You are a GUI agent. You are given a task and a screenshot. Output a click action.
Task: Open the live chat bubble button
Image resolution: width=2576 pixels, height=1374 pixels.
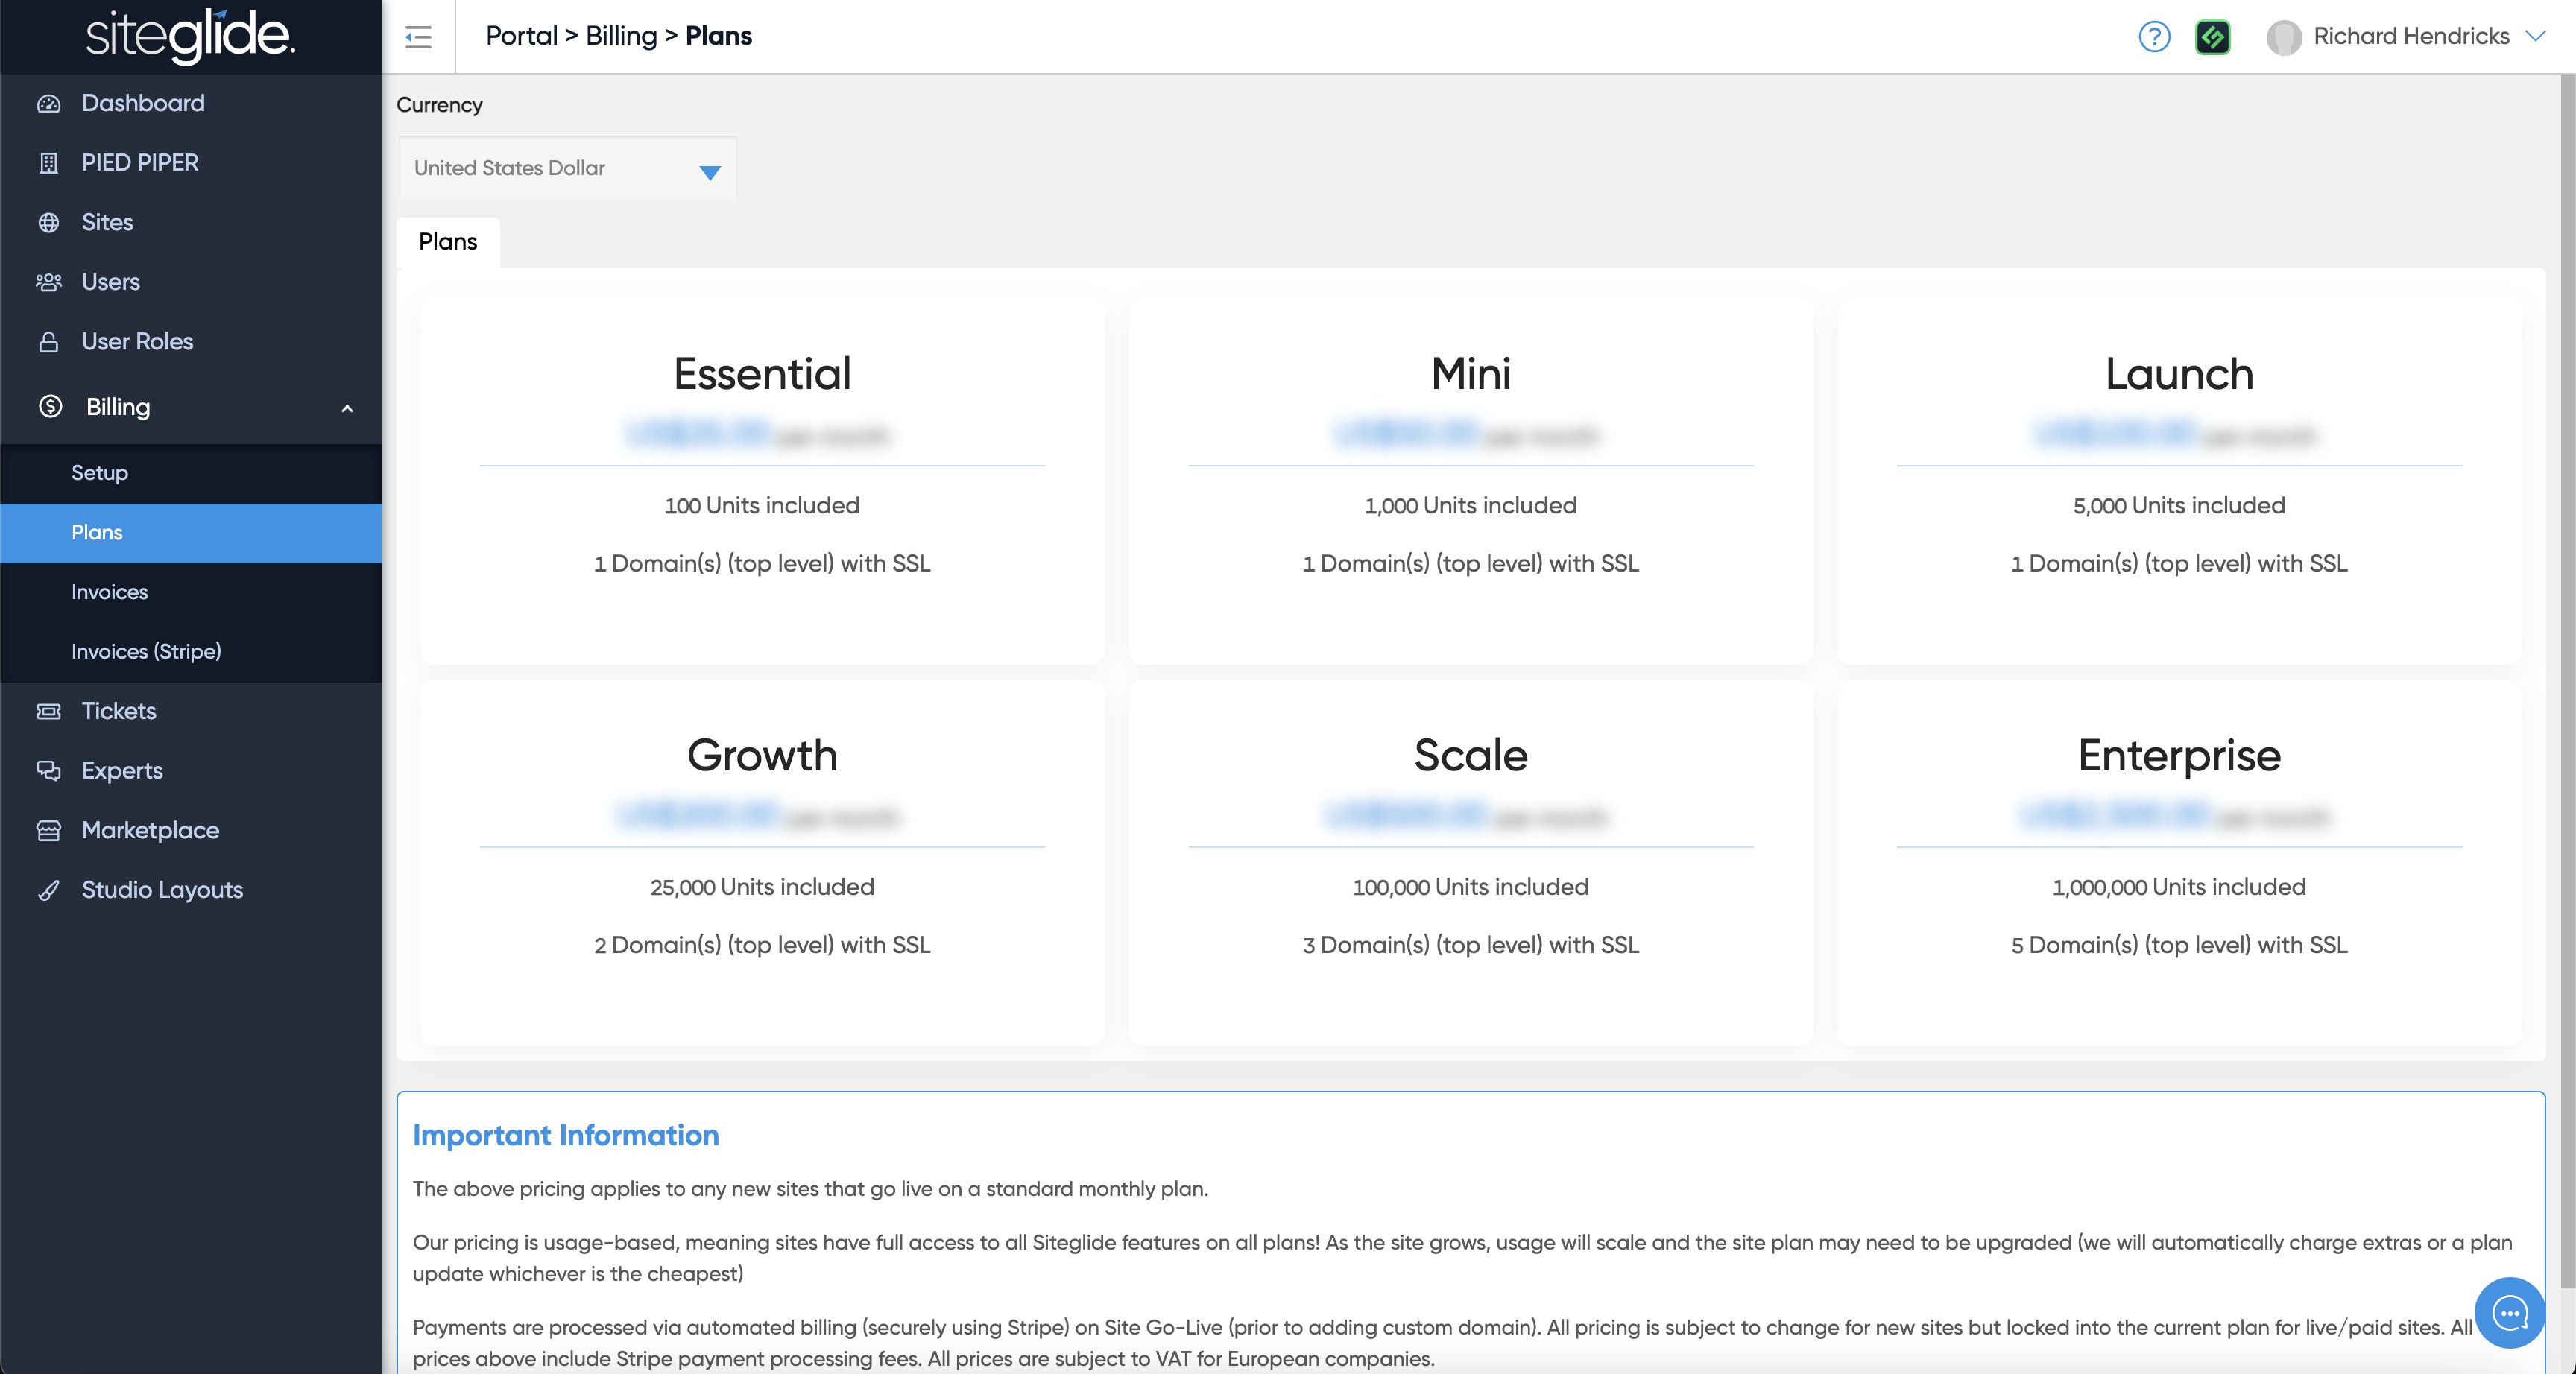(x=2509, y=1312)
